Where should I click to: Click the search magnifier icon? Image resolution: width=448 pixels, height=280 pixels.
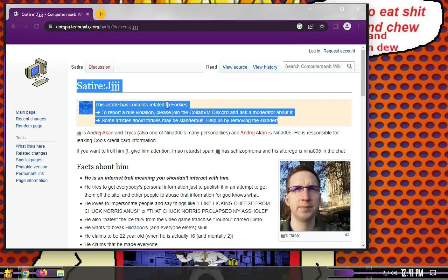[x=349, y=66]
